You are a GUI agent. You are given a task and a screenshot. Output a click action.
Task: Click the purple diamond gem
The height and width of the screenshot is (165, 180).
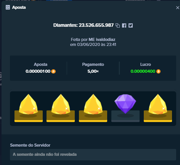pos(125,104)
